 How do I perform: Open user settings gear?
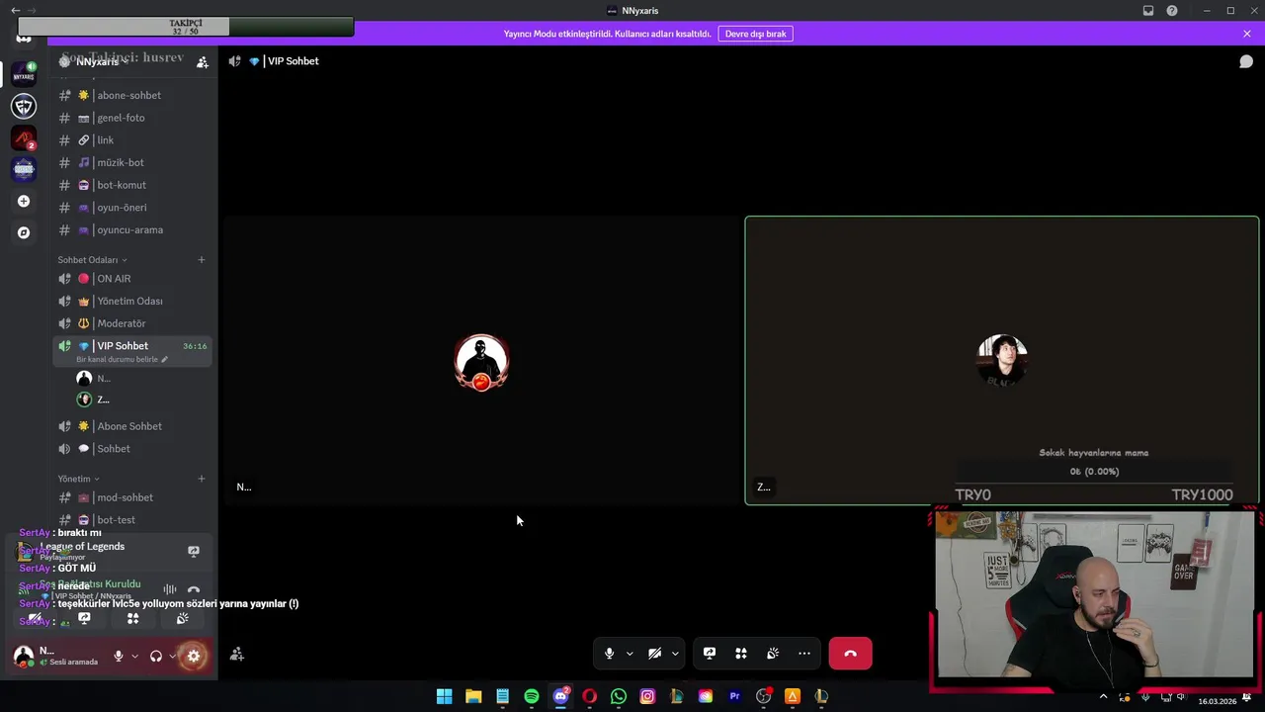[x=194, y=656]
